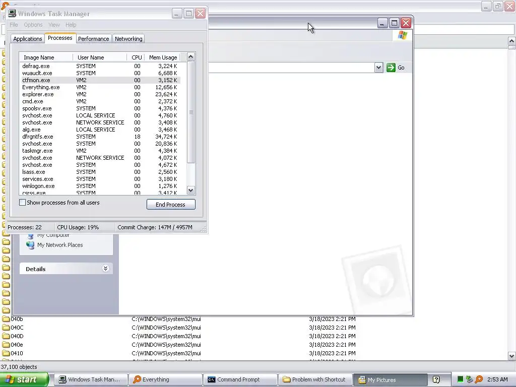Select the wuauclt.exe process row

[100, 73]
